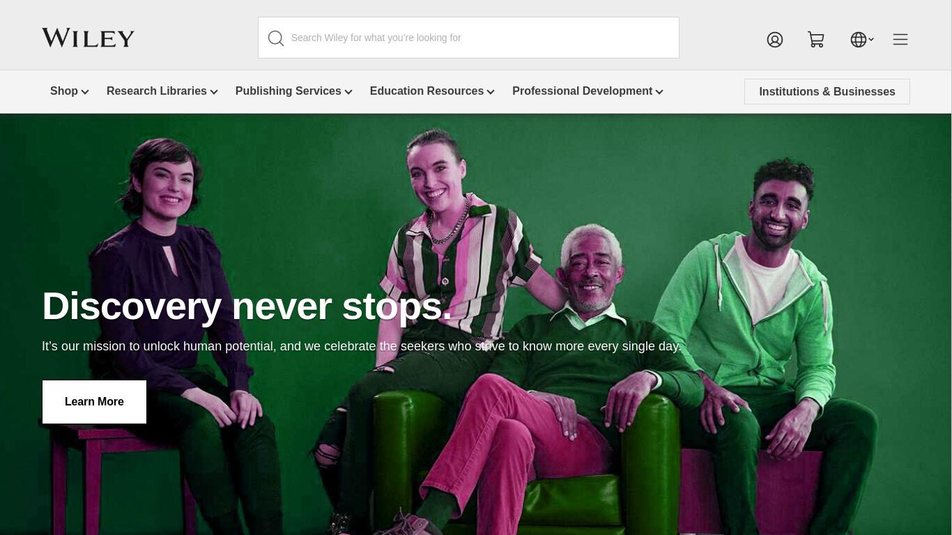Screen dimensions: 952x535
Task: Click the mission statement text below headline
Action: [x=362, y=346]
